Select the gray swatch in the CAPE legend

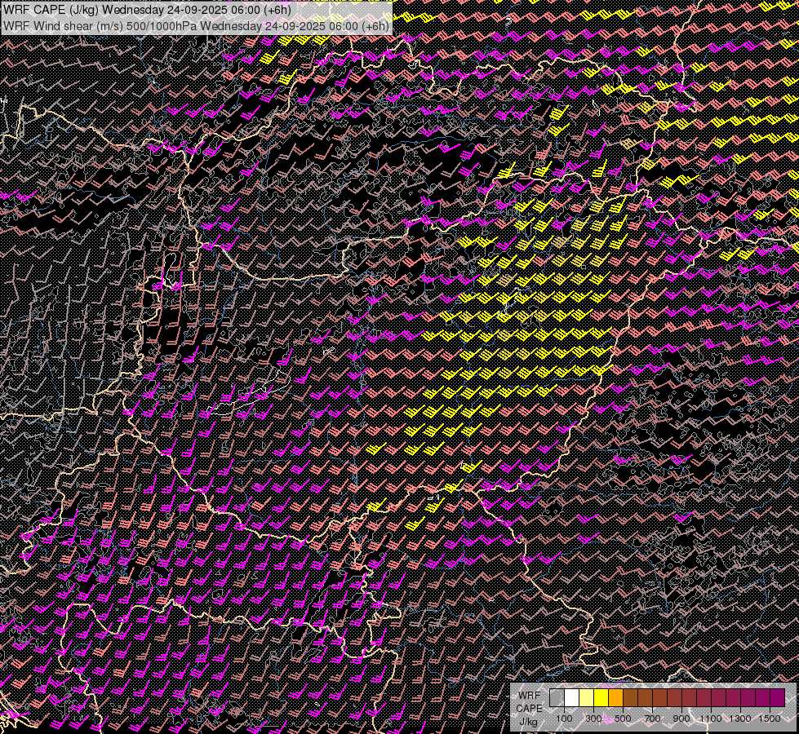click(x=557, y=697)
